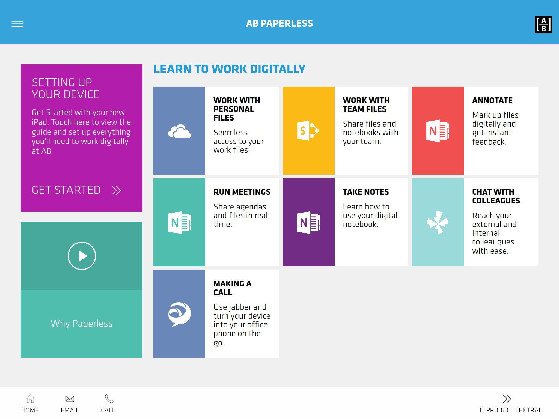The width and height of the screenshot is (559, 419).
Task: Click LEARN TO WORK DIGITALLY heading
Action: pos(229,69)
